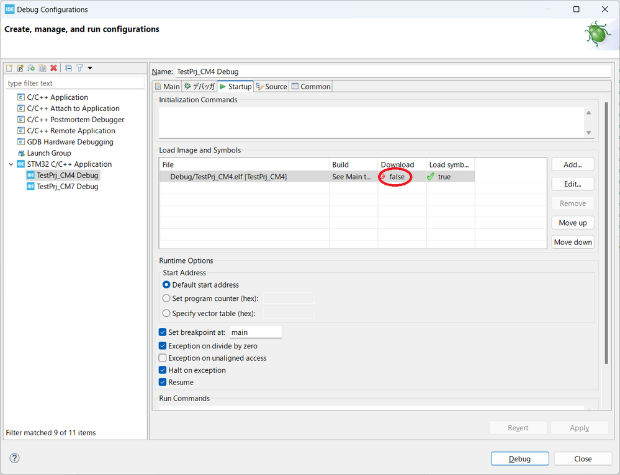Click the Download false cell

(402, 177)
